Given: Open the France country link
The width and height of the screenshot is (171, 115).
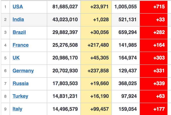Looking at the screenshot, I should (x=20, y=45).
